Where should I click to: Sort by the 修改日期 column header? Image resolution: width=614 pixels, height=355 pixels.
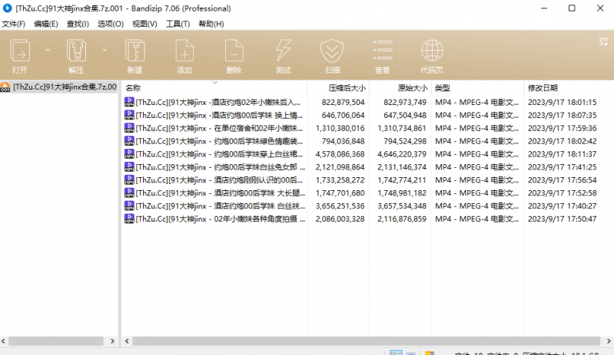[x=543, y=88]
